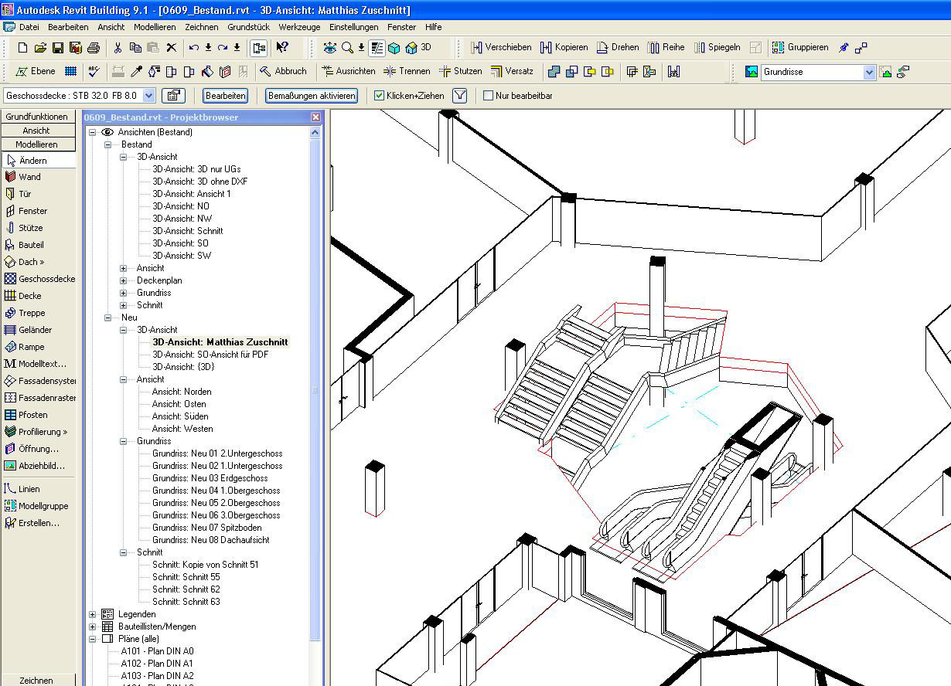Screen dimensions: 951x686
Task: Click the Bearbeiten button in options bar
Action: (x=225, y=96)
